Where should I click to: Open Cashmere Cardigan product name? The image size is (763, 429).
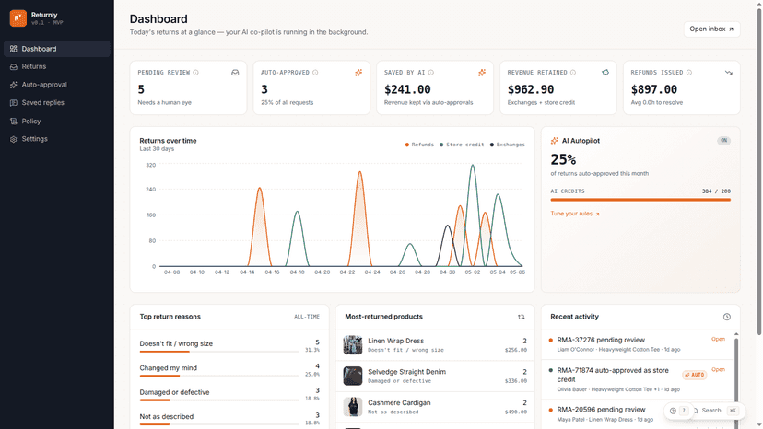click(x=399, y=402)
